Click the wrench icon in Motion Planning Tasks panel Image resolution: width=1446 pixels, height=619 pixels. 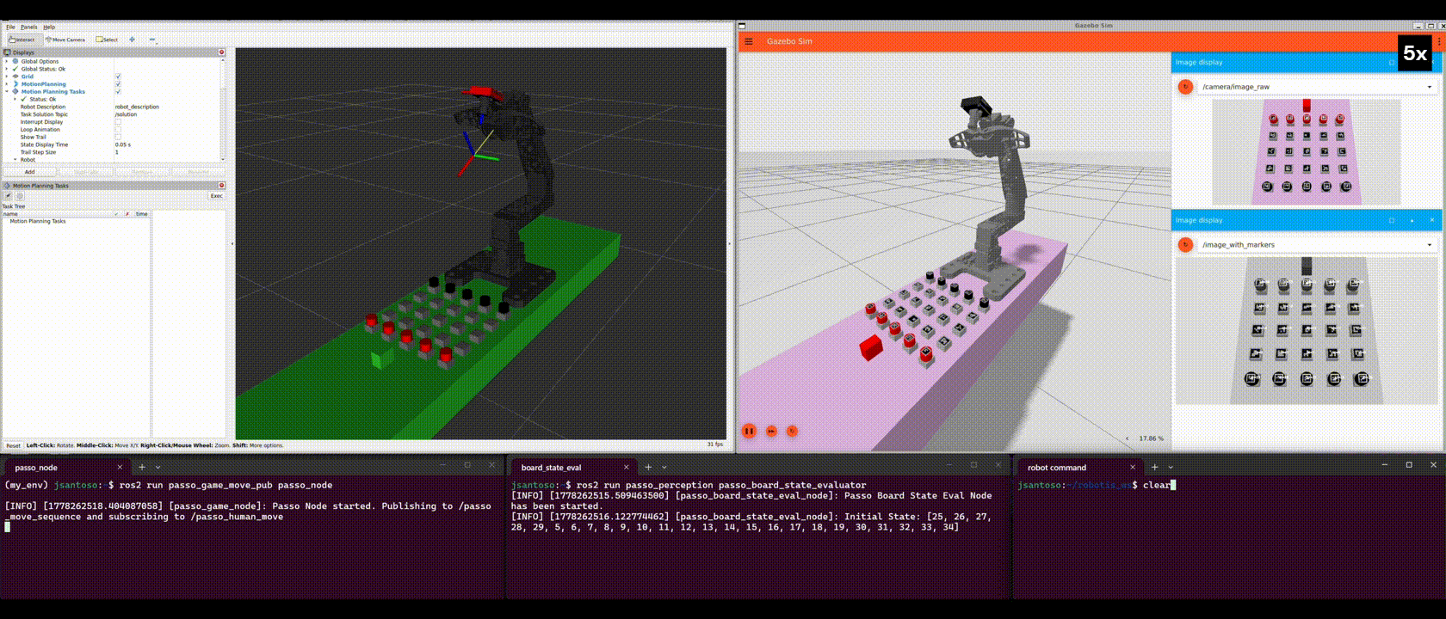[8, 196]
